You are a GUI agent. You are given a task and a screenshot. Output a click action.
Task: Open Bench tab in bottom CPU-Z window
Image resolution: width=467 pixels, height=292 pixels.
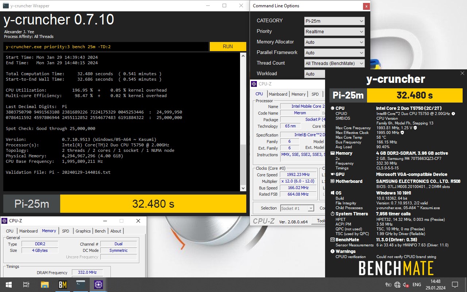(100, 231)
